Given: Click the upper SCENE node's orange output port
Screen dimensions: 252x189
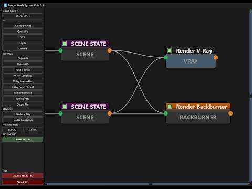Looking at the screenshot, I should tap(110, 50).
